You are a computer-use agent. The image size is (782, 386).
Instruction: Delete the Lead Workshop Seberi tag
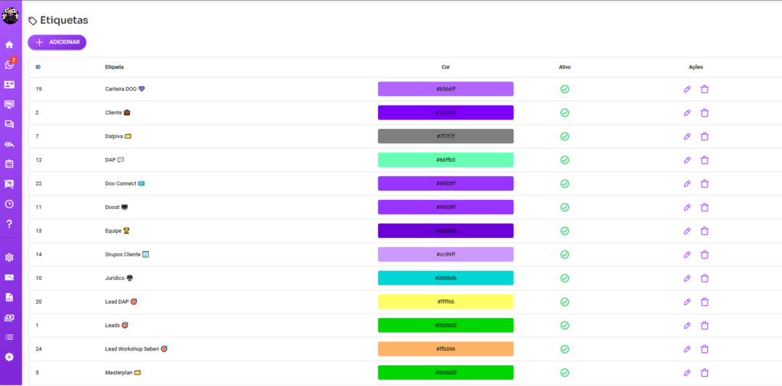coord(705,349)
